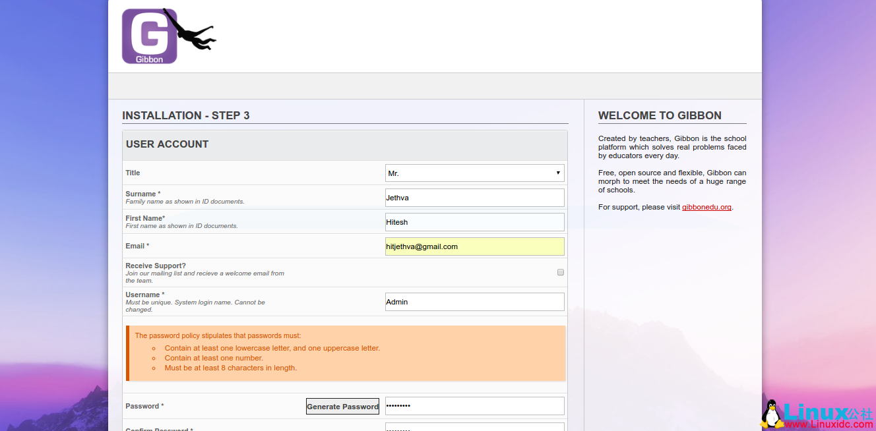
Task: Click the Surname input containing Jethva
Action: [x=474, y=197]
